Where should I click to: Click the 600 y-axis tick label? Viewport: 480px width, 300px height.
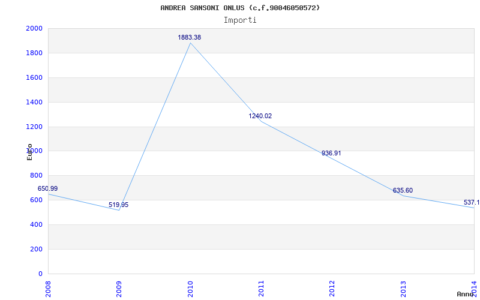click(36, 200)
